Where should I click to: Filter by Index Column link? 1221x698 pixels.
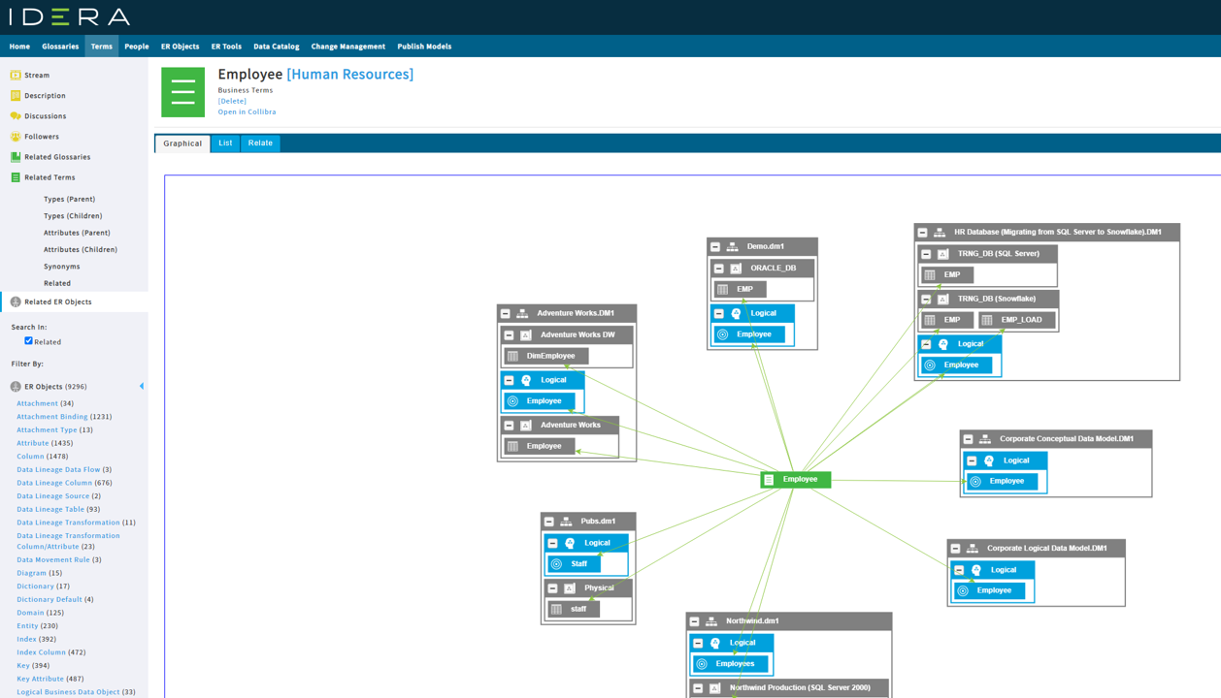[x=42, y=652]
